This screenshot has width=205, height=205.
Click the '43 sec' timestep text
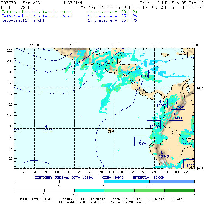click(x=177, y=199)
